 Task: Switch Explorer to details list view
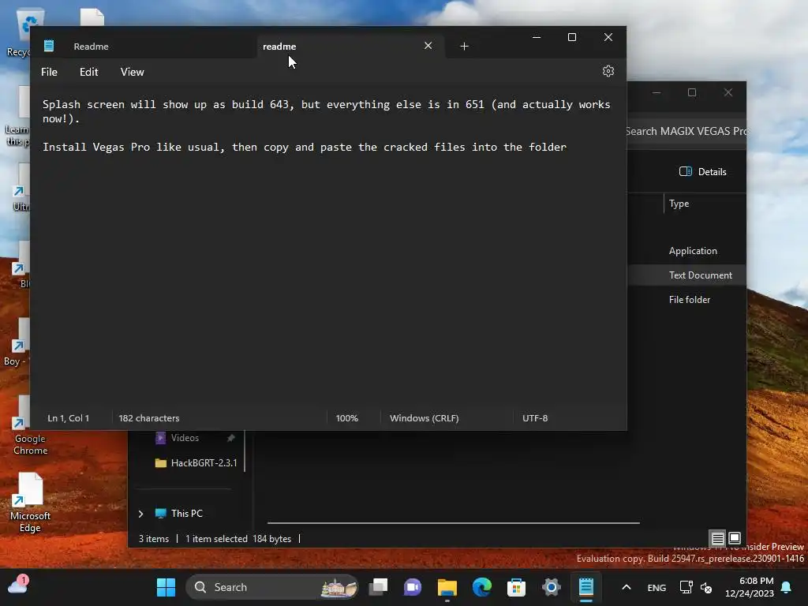(717, 538)
